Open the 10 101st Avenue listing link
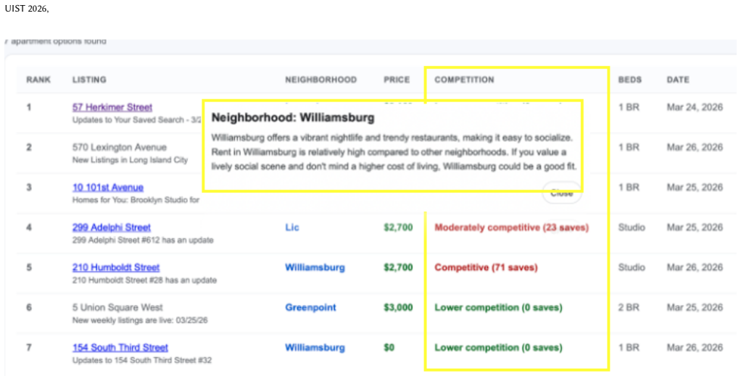Viewport: 741px width, 376px height. (108, 188)
